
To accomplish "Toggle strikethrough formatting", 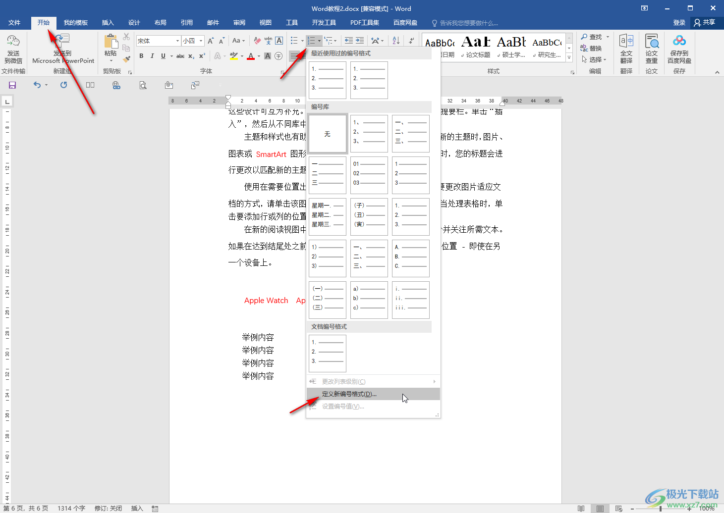I will tap(180, 56).
